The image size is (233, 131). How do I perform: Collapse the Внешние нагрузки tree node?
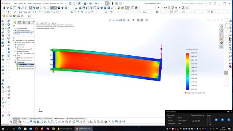tap(13, 51)
